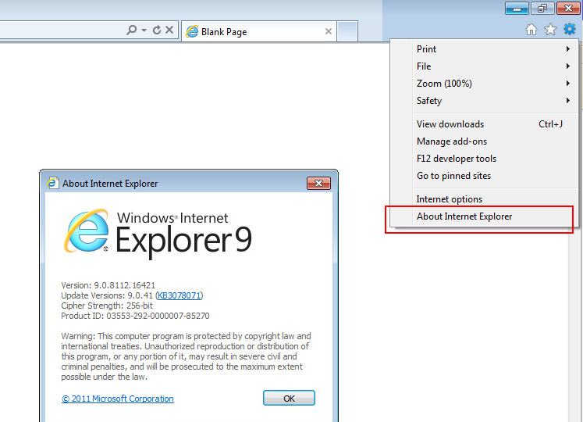The height and width of the screenshot is (422, 583).
Task: Choose Manage add-ons from the menu
Action: 496,141
